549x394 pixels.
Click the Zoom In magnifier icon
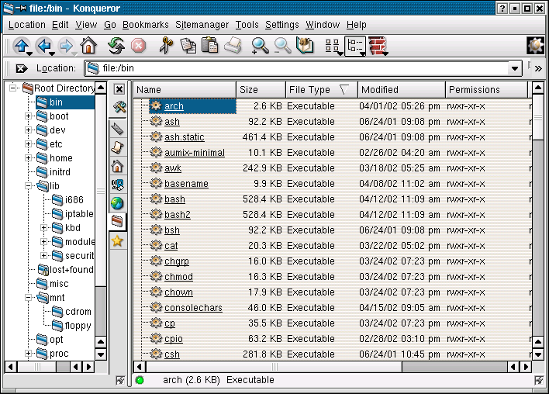(260, 46)
